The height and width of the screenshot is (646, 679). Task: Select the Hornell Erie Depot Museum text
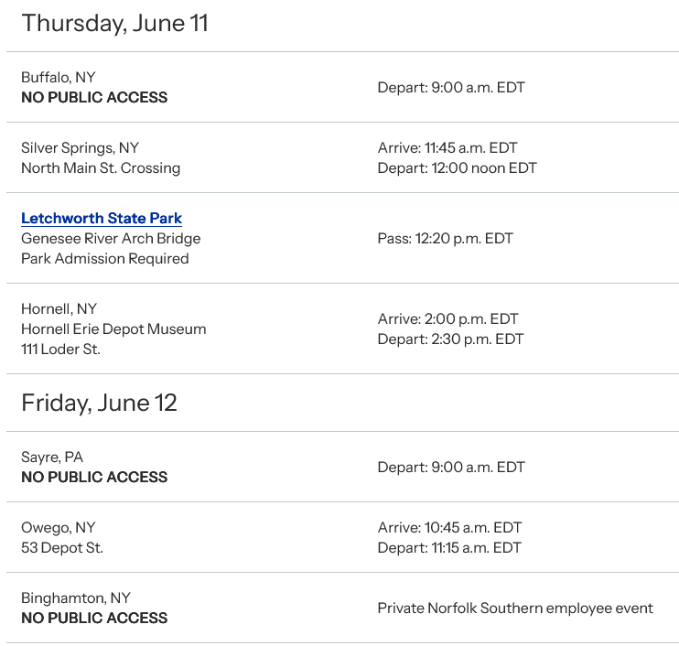[113, 329]
